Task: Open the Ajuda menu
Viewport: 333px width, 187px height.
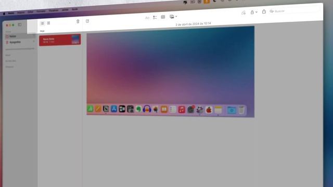Action: pyautogui.click(x=74, y=9)
